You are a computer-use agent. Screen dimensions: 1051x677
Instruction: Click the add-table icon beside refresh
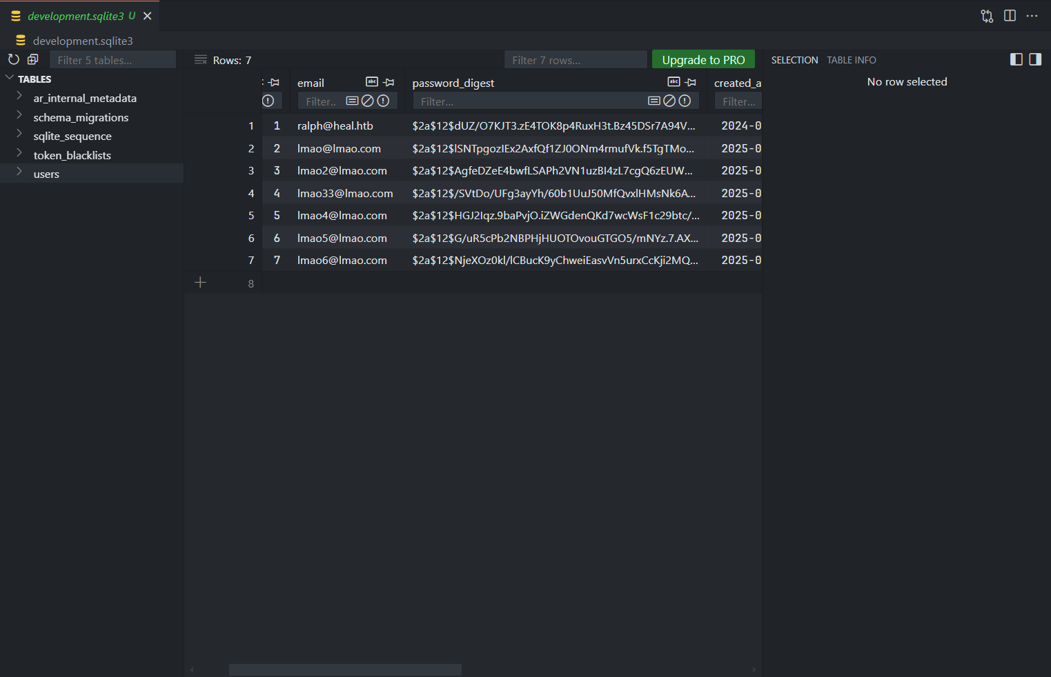pos(33,59)
